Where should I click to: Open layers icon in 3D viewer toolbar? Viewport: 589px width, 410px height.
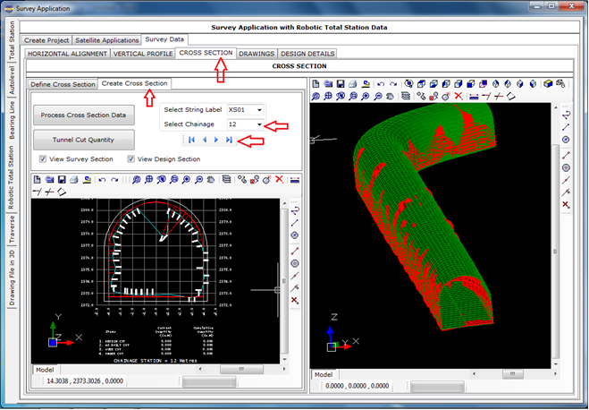click(406, 97)
